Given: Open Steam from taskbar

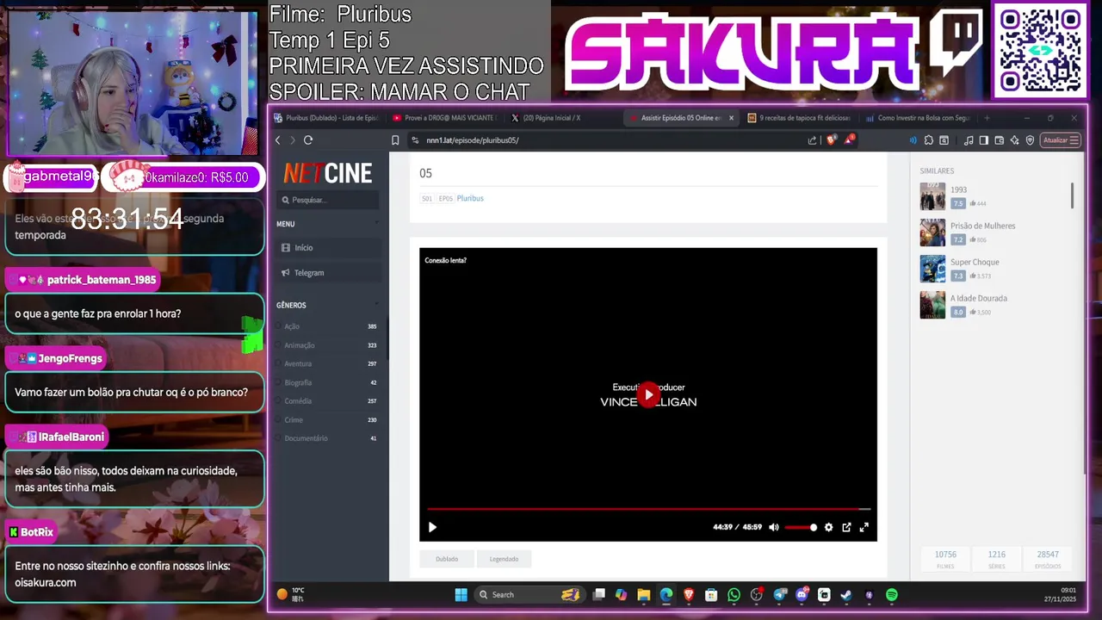Looking at the screenshot, I should click(846, 594).
